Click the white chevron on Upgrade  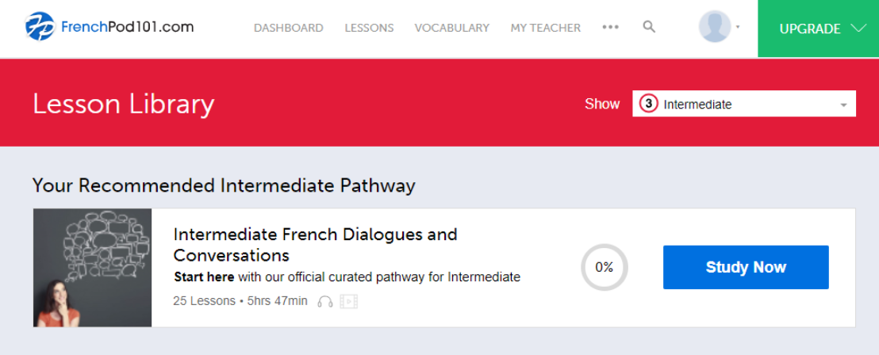(x=858, y=28)
